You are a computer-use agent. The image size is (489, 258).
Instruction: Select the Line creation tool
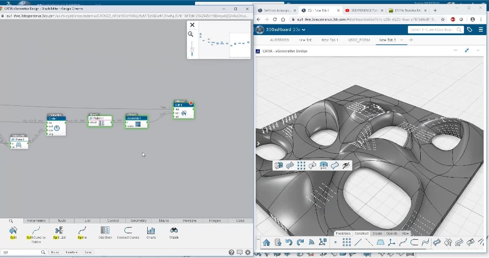click(358, 242)
